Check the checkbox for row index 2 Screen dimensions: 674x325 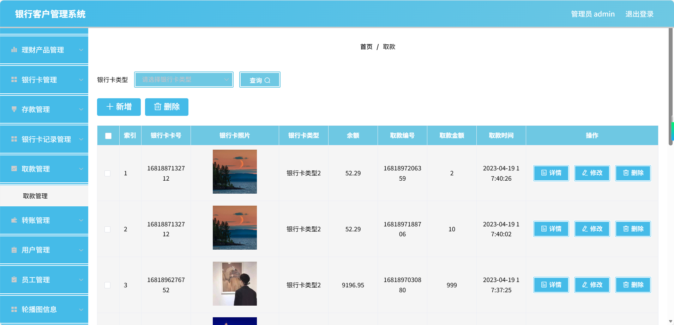(108, 229)
